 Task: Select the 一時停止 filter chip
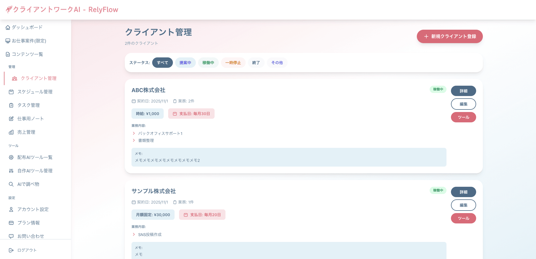click(x=233, y=62)
